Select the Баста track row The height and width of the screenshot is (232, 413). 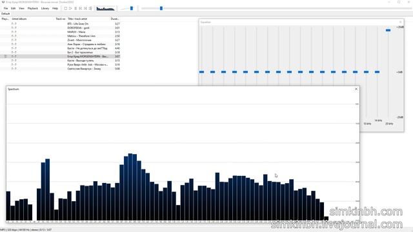pos(60,48)
